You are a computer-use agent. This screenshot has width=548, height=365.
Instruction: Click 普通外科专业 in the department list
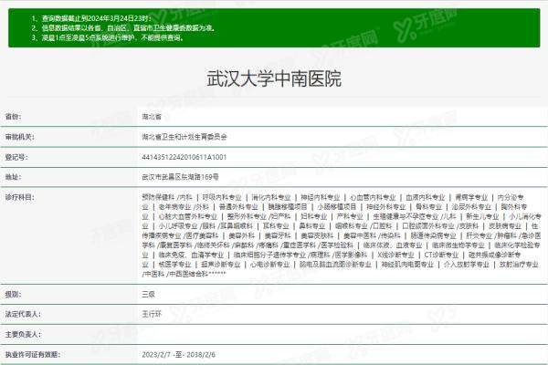pos(238,207)
